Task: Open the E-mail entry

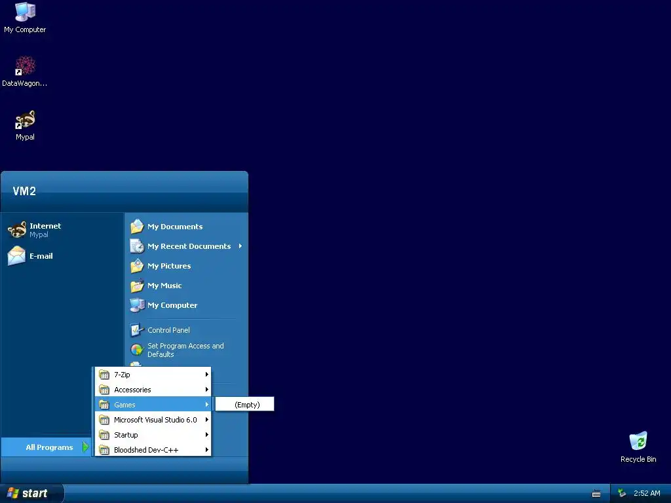Action: coord(62,256)
